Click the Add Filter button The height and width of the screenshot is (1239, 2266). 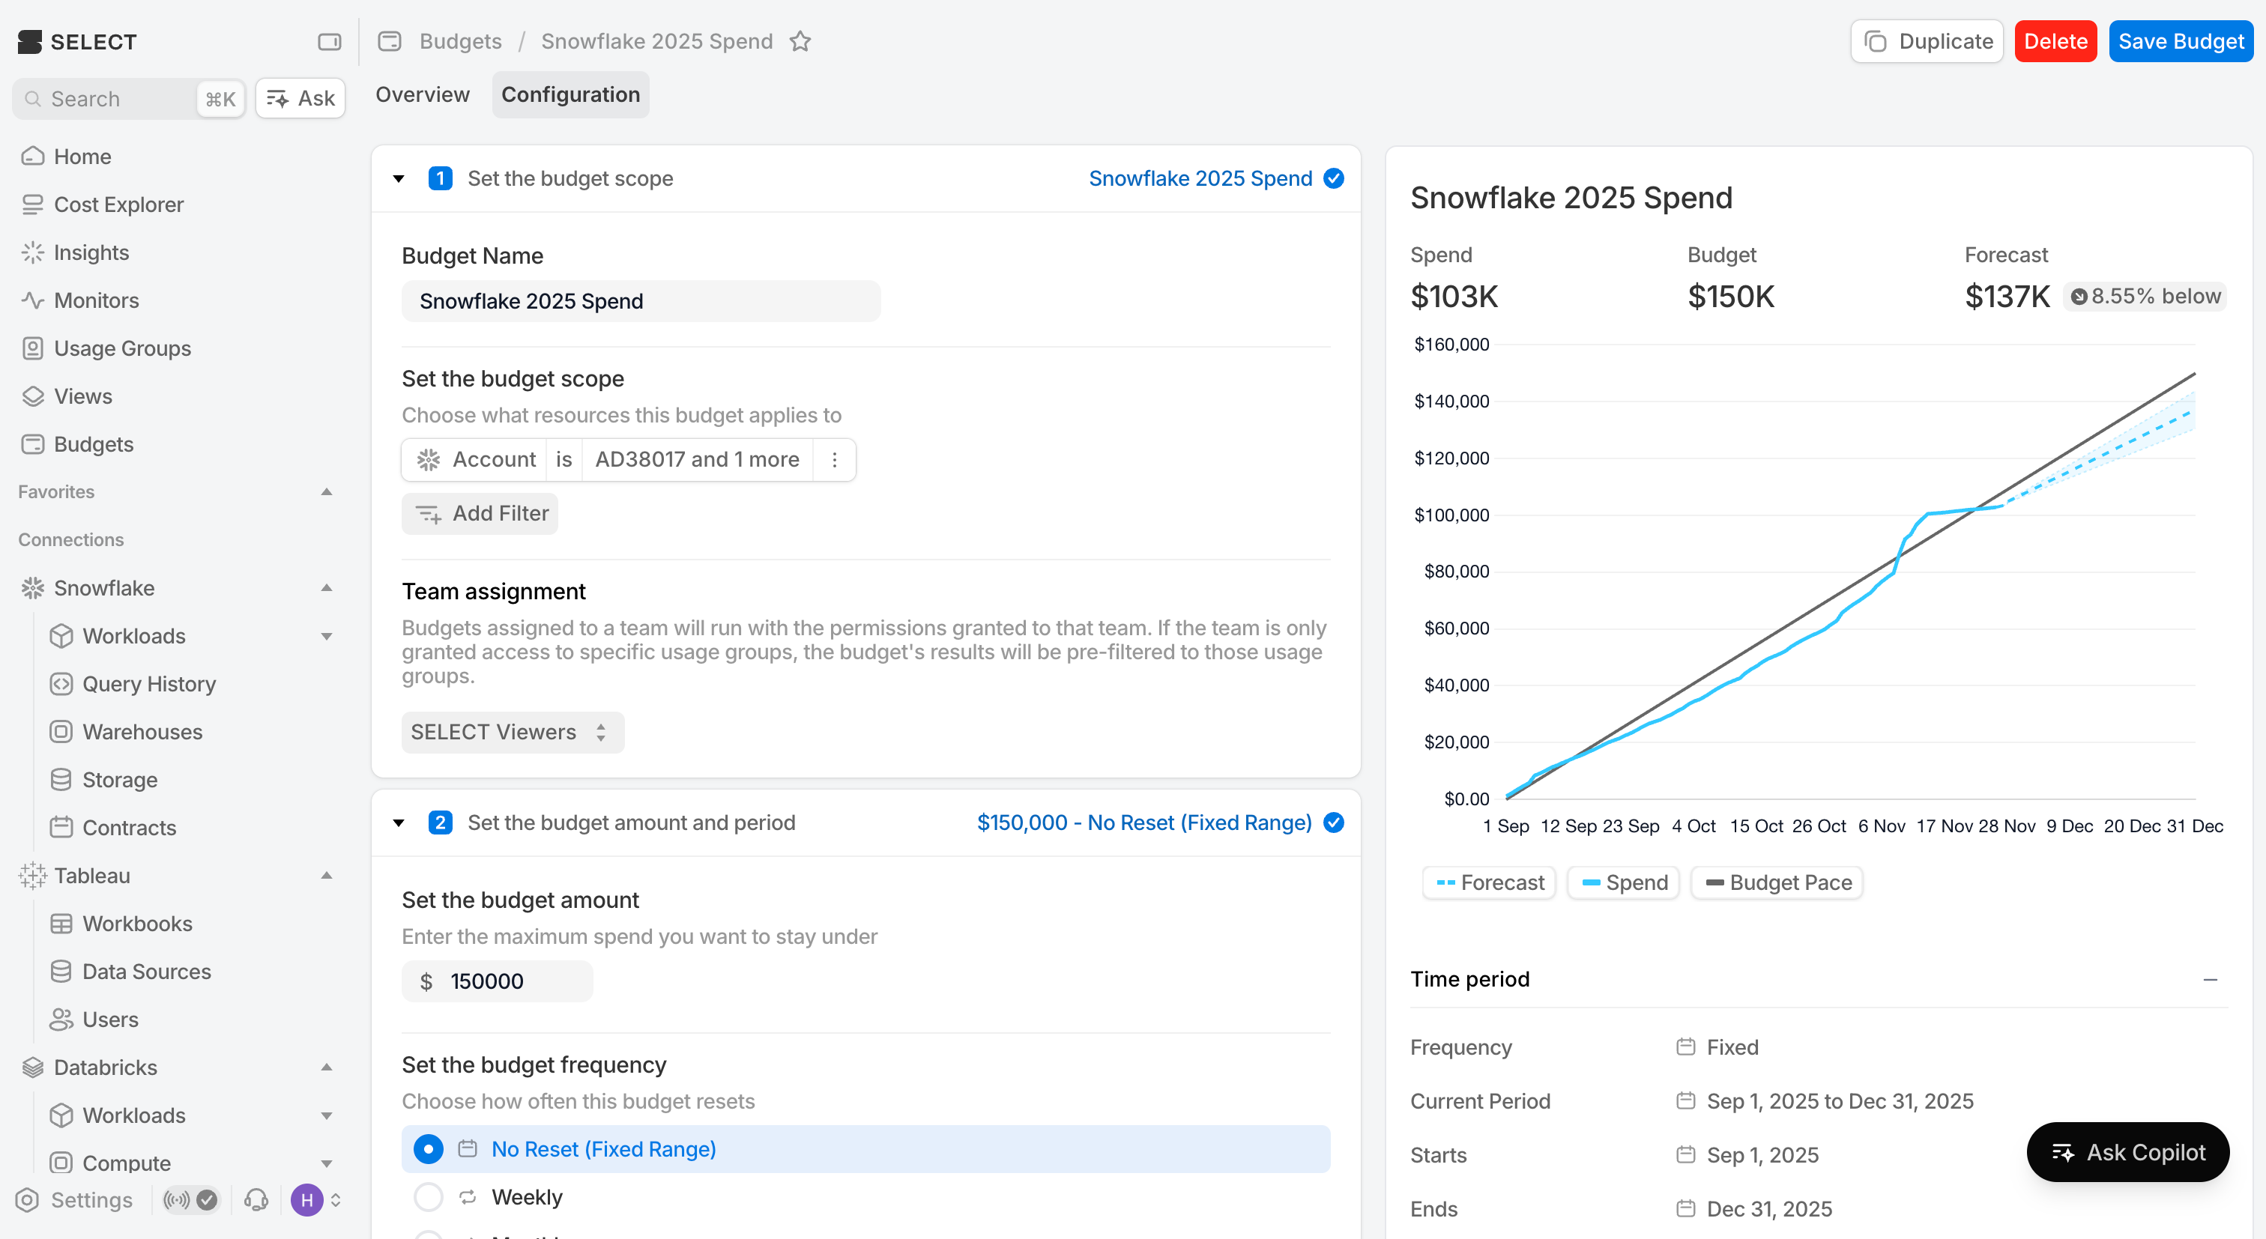click(480, 512)
